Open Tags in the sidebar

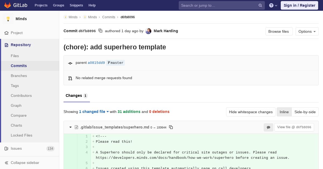[15, 86]
